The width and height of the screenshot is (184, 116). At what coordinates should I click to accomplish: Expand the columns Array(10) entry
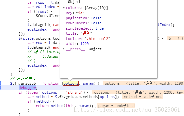[x=63, y=8]
